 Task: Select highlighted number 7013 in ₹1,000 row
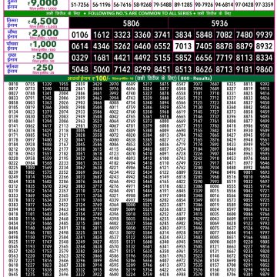click(x=183, y=46)
